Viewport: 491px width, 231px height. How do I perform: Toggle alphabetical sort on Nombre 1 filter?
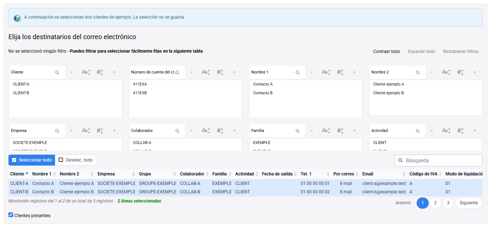tap(326, 72)
